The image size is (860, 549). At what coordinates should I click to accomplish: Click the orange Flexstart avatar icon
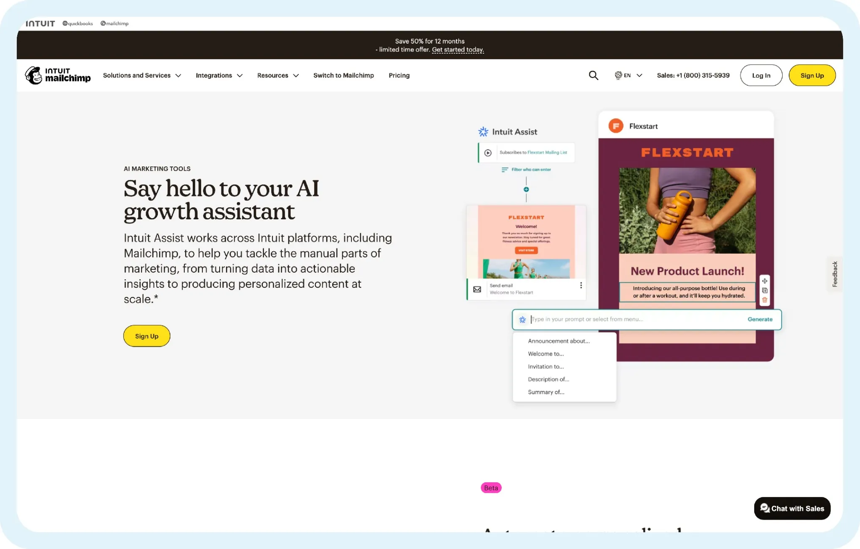point(616,126)
